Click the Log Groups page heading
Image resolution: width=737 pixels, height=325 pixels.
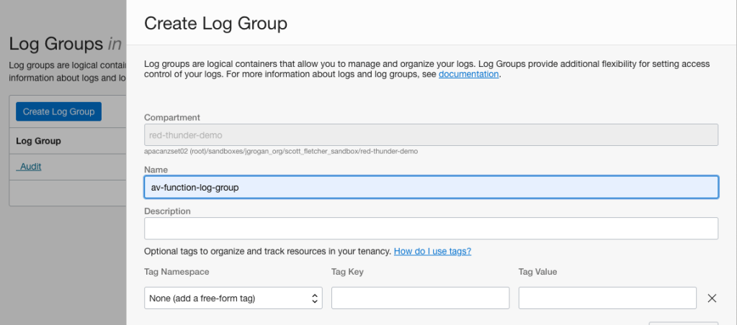55,44
